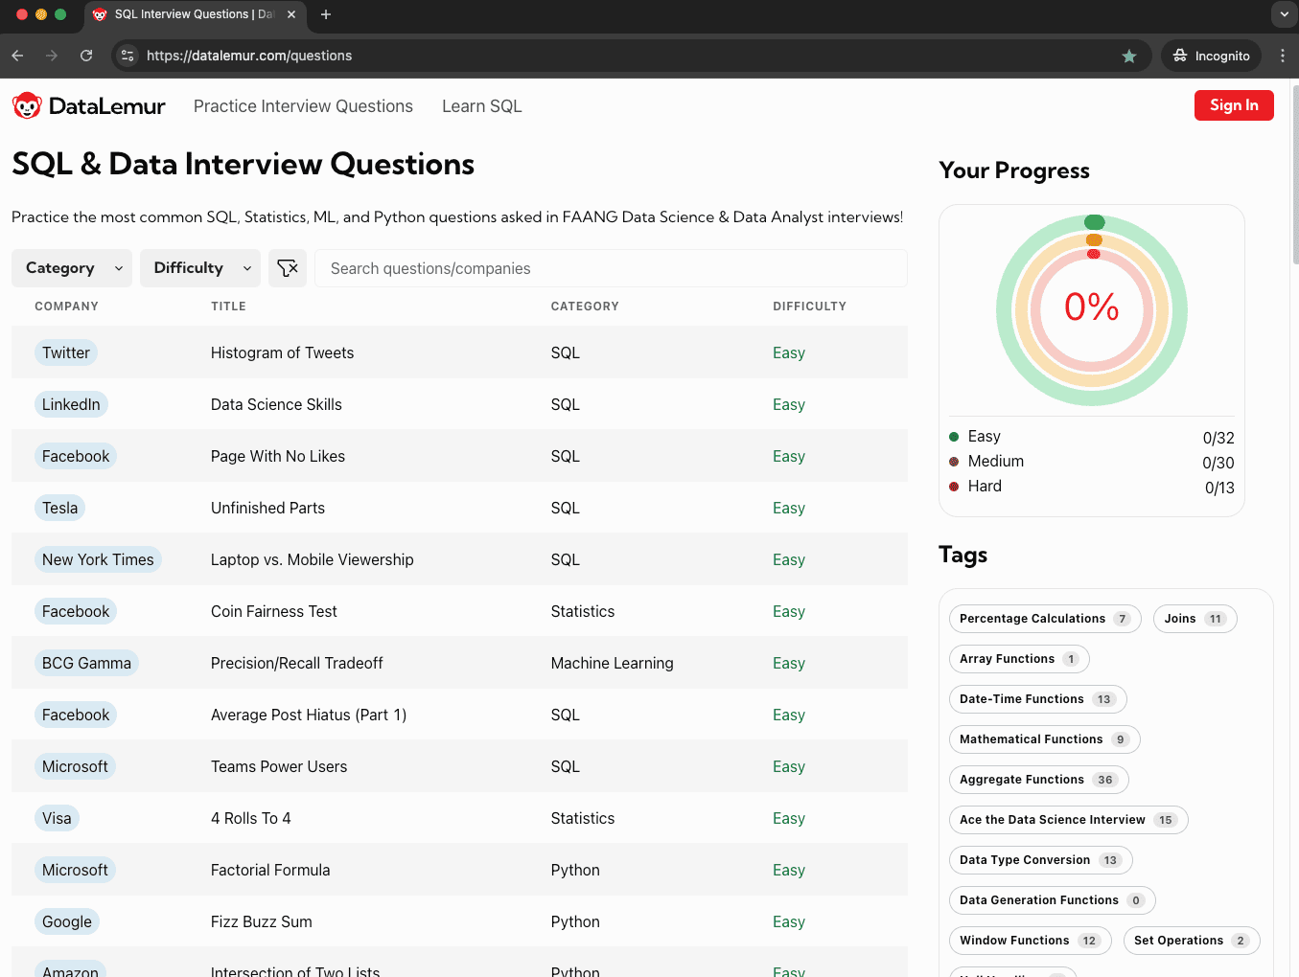
Task: Open the tab search chevron dropdown
Action: point(1284,14)
